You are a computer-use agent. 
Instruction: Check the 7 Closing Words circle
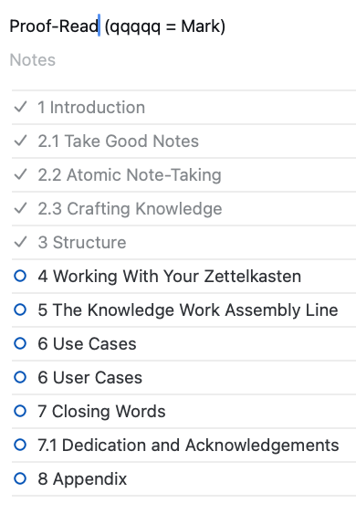click(x=20, y=411)
